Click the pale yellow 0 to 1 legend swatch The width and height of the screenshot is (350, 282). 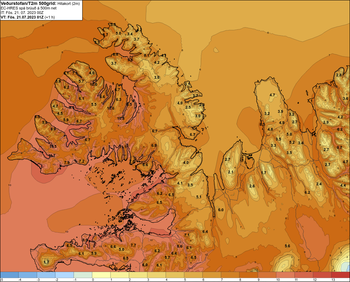pyautogui.click(x=101, y=275)
